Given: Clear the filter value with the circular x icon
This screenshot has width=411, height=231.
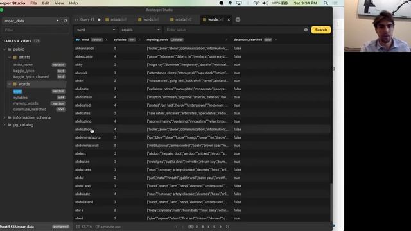Looking at the screenshot, I should (x=306, y=30).
